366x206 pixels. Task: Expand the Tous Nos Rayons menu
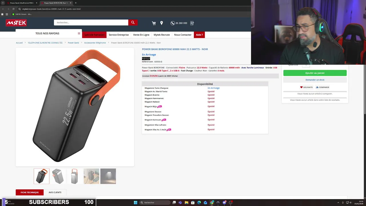tap(49, 33)
